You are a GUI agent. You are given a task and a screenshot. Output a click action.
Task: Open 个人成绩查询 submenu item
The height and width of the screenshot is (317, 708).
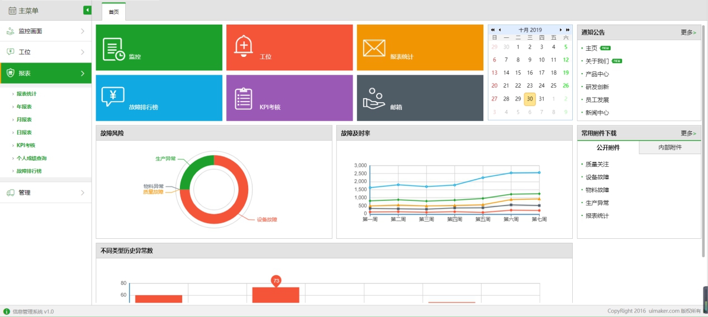point(31,158)
